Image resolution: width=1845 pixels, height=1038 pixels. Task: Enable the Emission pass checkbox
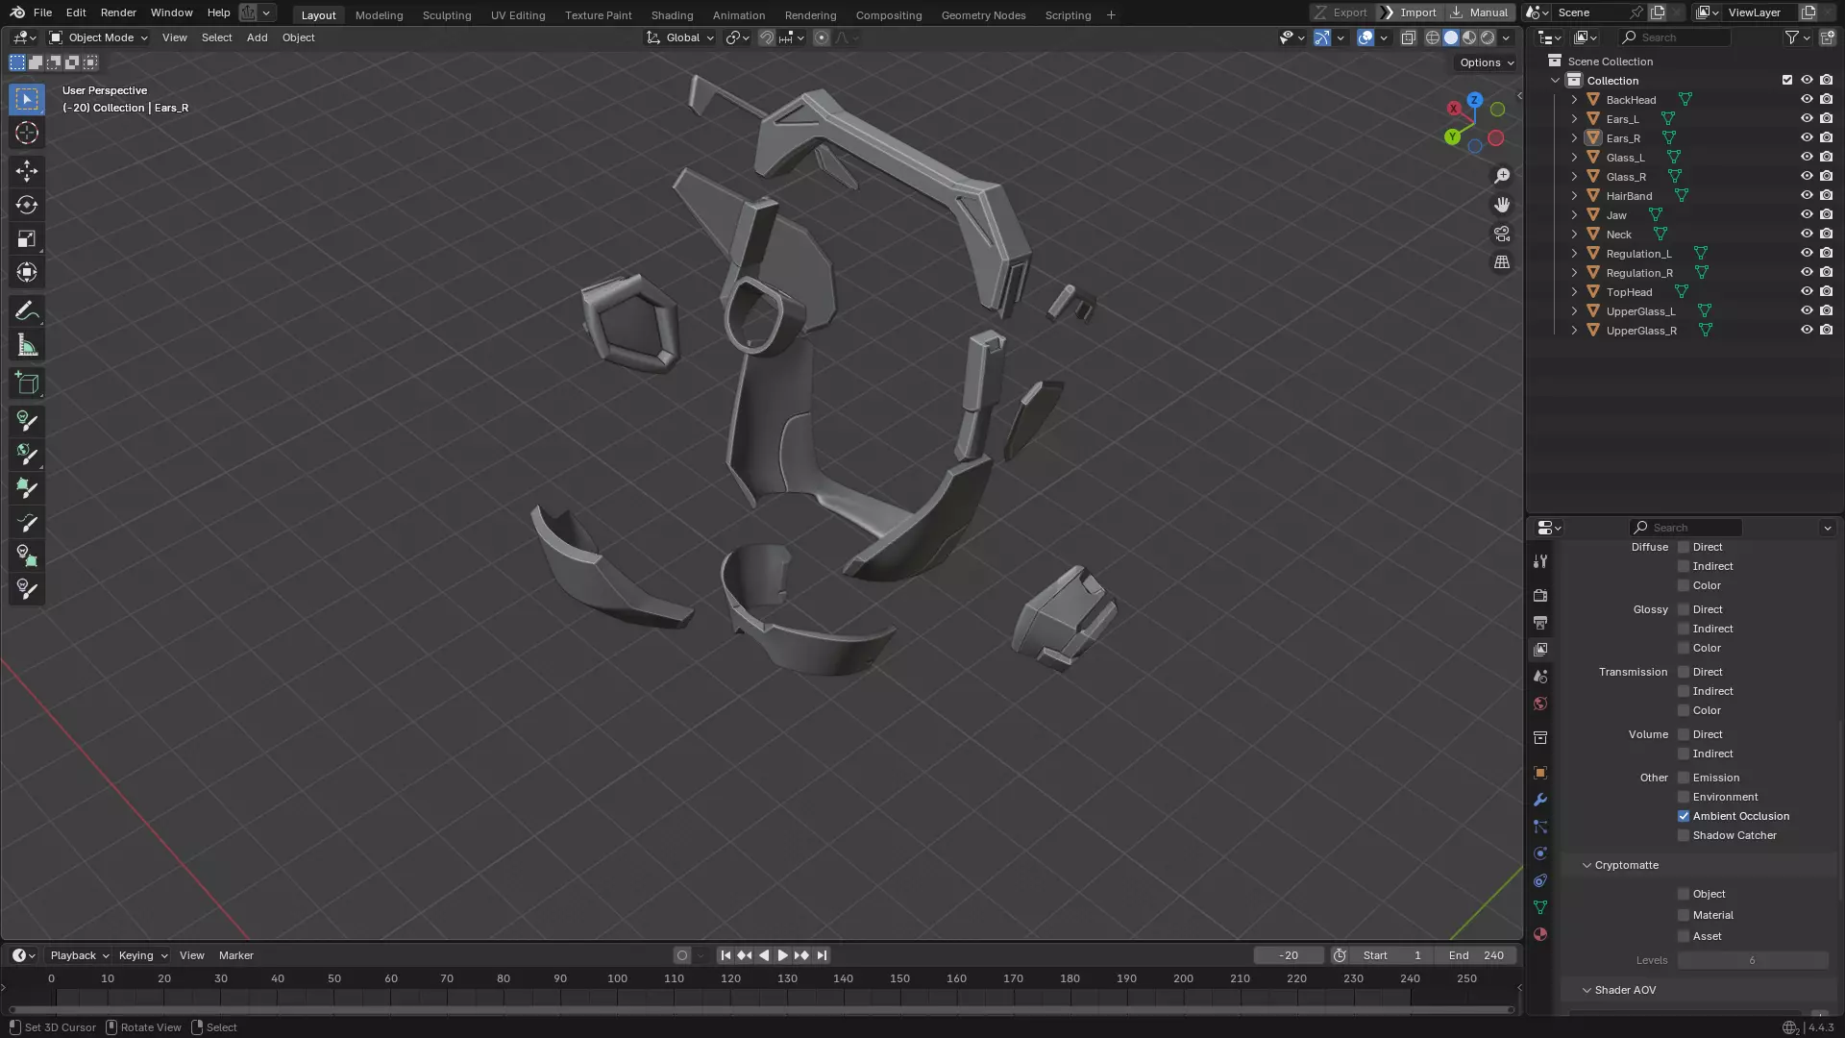[1684, 778]
